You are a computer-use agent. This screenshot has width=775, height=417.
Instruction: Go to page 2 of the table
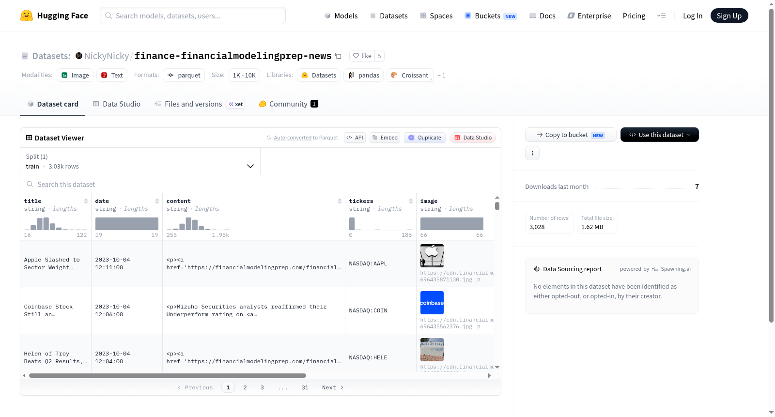[x=245, y=387]
